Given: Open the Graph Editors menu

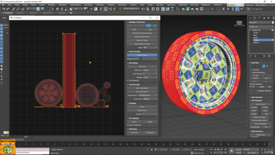Looking at the screenshot, I should 75,5.
